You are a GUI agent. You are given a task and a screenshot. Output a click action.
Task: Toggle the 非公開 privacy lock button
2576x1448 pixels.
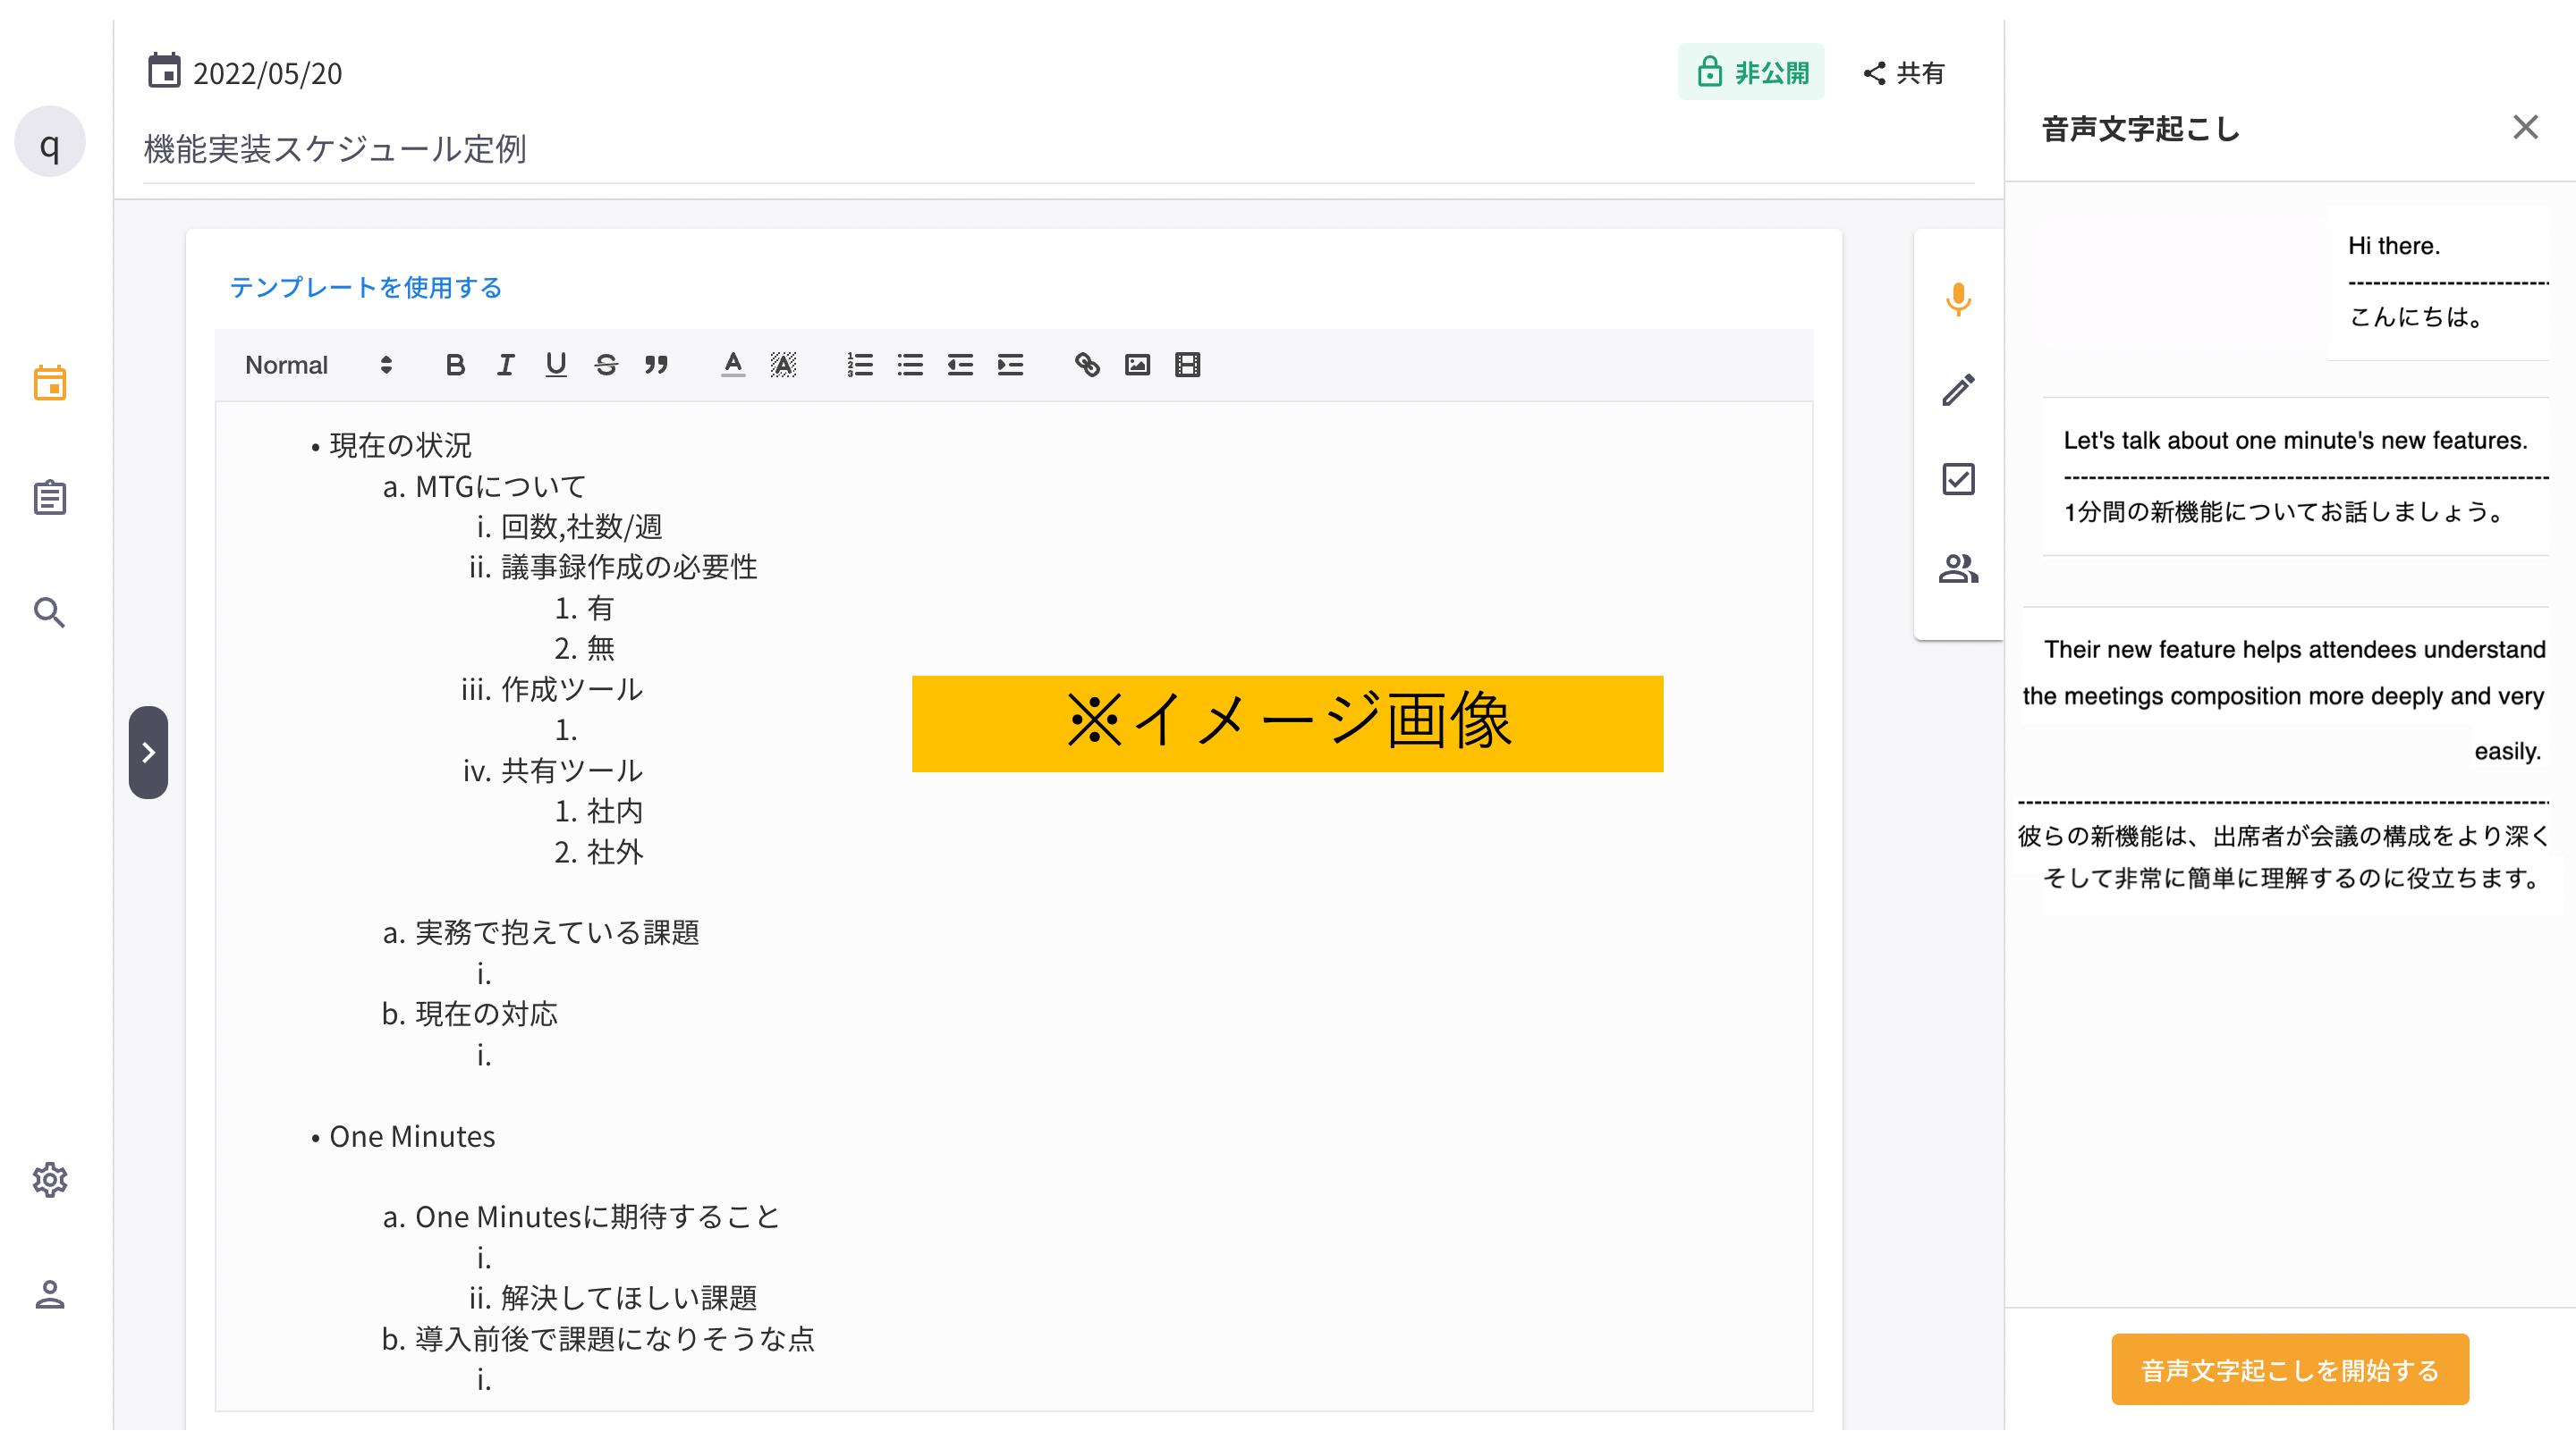tap(1751, 72)
